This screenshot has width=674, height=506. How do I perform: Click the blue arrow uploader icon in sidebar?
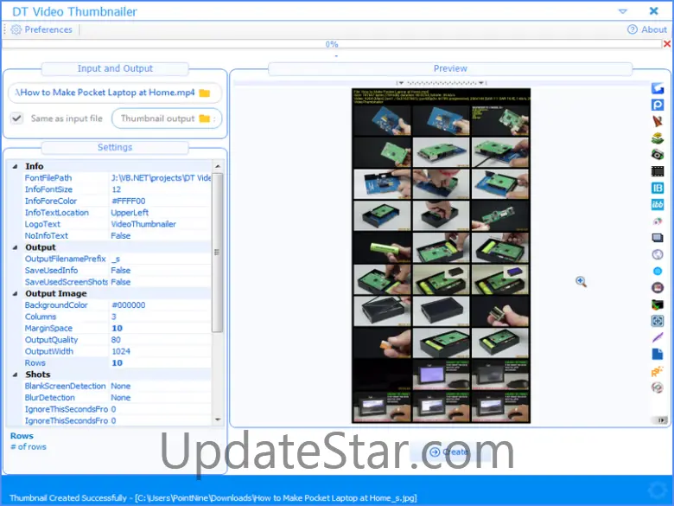click(x=658, y=88)
